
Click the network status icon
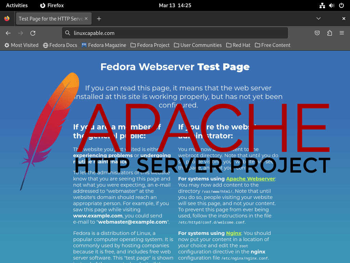(x=322, y=5)
